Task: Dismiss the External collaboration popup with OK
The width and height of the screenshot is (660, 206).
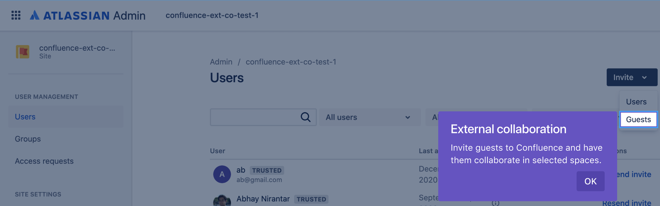Action: pos(590,181)
